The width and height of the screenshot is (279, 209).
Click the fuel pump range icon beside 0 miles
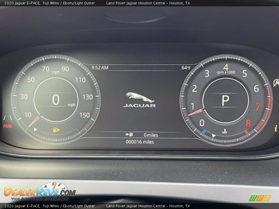[x=129, y=134]
